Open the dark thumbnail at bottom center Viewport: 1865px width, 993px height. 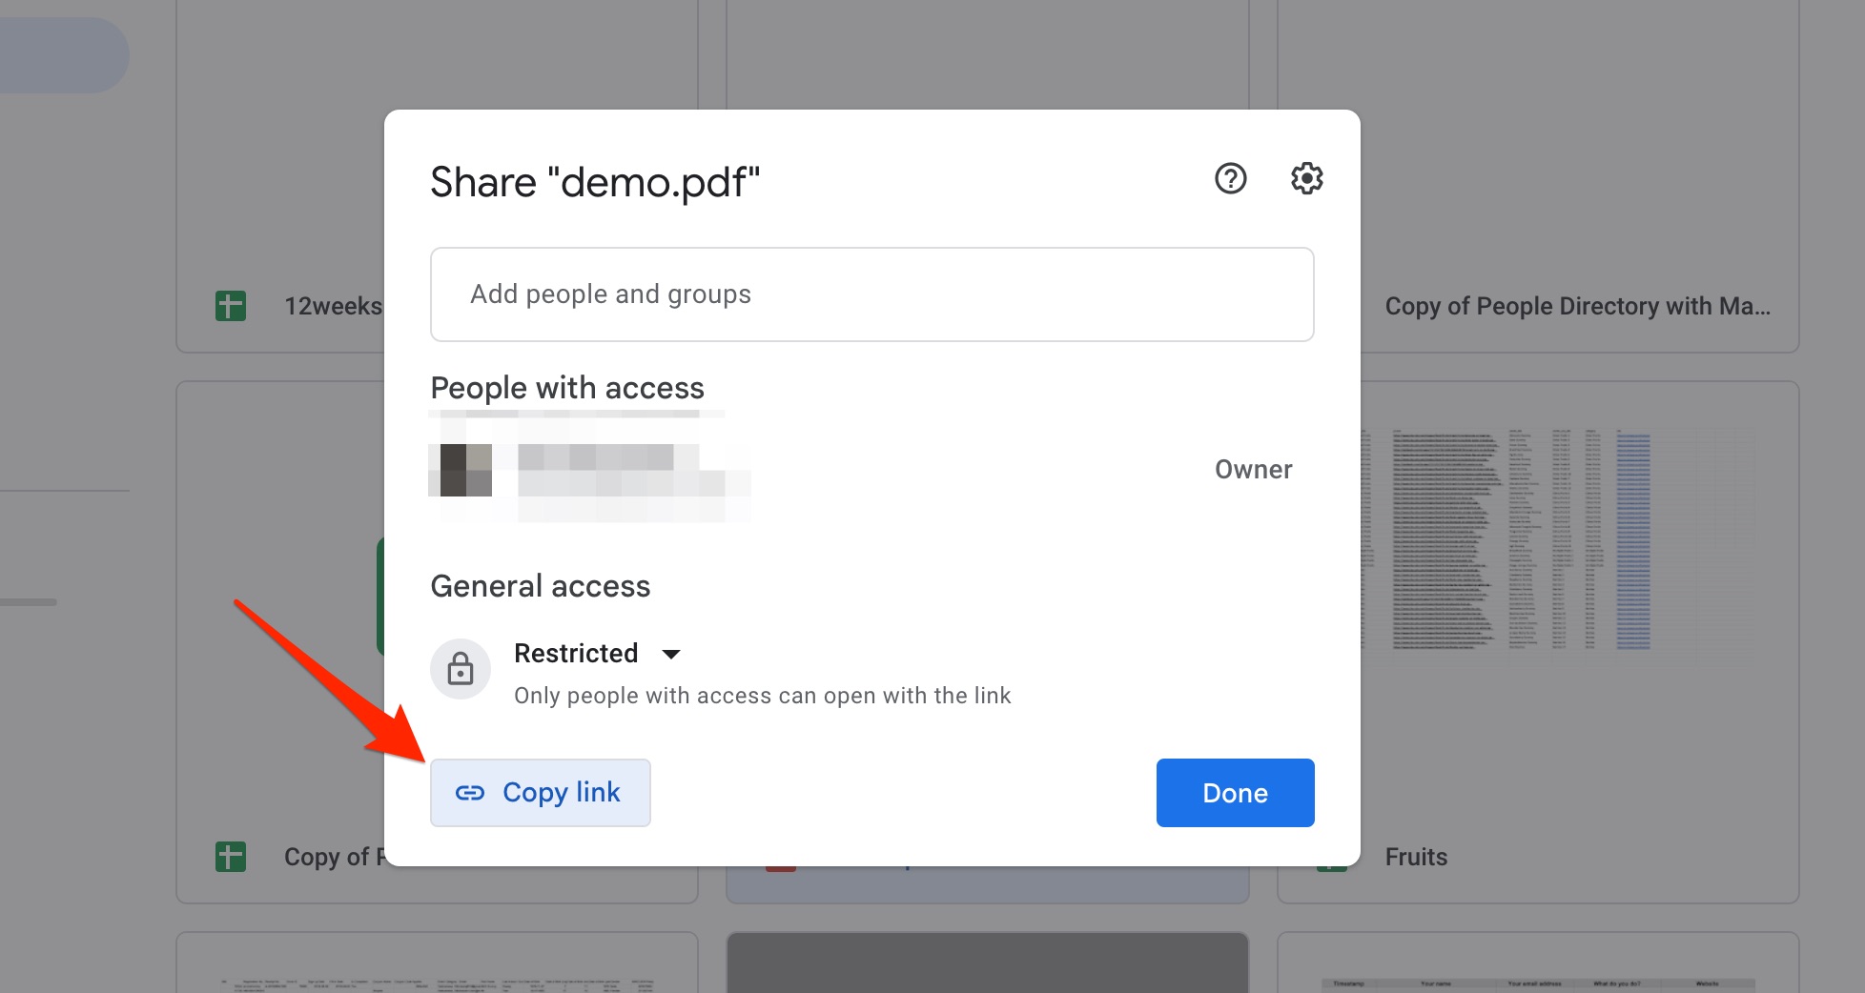click(987, 963)
